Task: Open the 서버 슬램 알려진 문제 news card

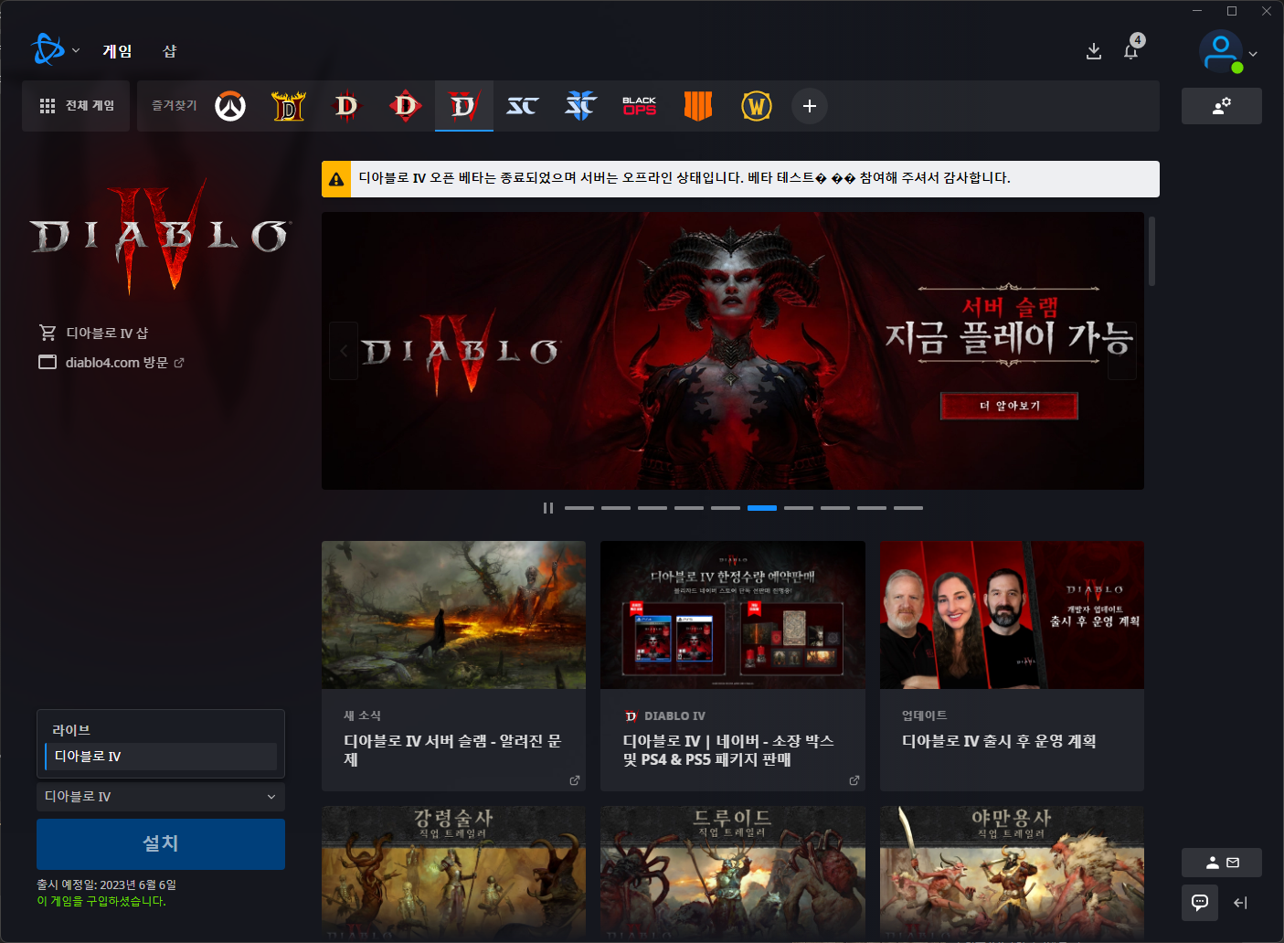Action: [453, 666]
